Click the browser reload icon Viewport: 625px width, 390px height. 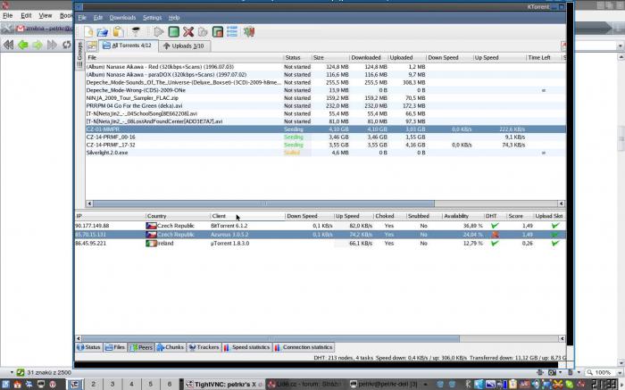tap(67, 45)
